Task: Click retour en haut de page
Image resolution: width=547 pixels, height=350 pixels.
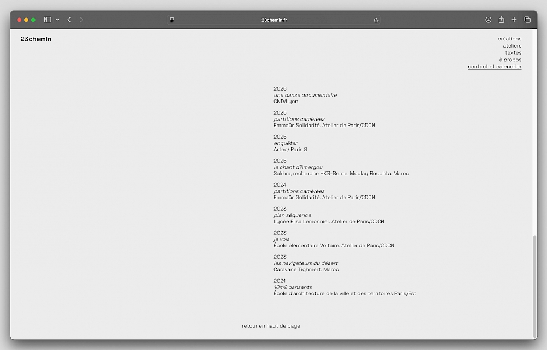Action: [271, 326]
